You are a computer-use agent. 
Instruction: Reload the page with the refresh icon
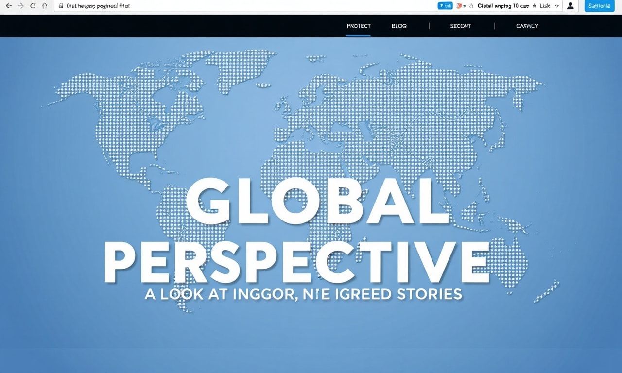click(33, 6)
